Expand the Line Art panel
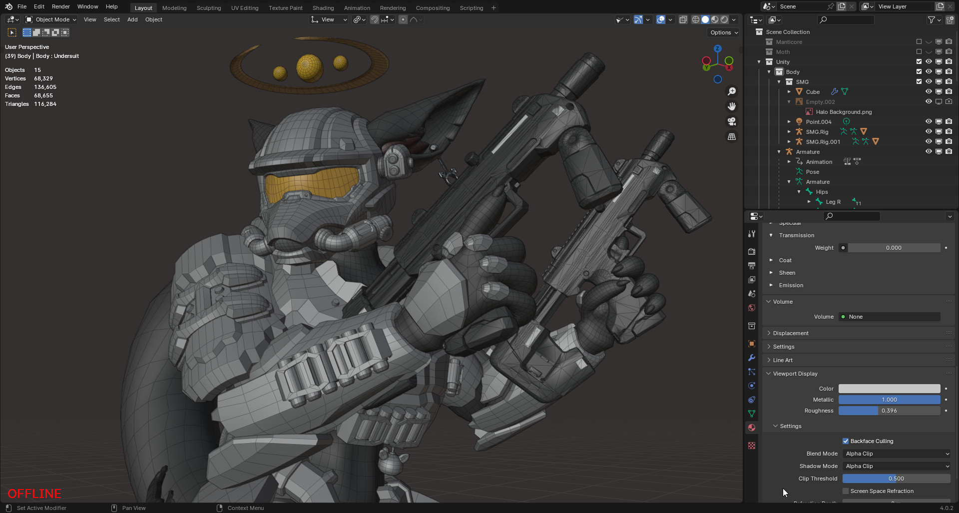The image size is (959, 513). pos(769,360)
